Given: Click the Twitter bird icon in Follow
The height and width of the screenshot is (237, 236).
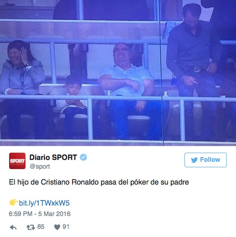Looking at the screenshot, I should (x=194, y=160).
